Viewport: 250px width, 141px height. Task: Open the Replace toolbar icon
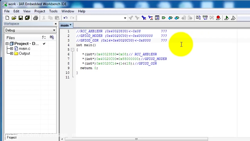(x=151, y=18)
